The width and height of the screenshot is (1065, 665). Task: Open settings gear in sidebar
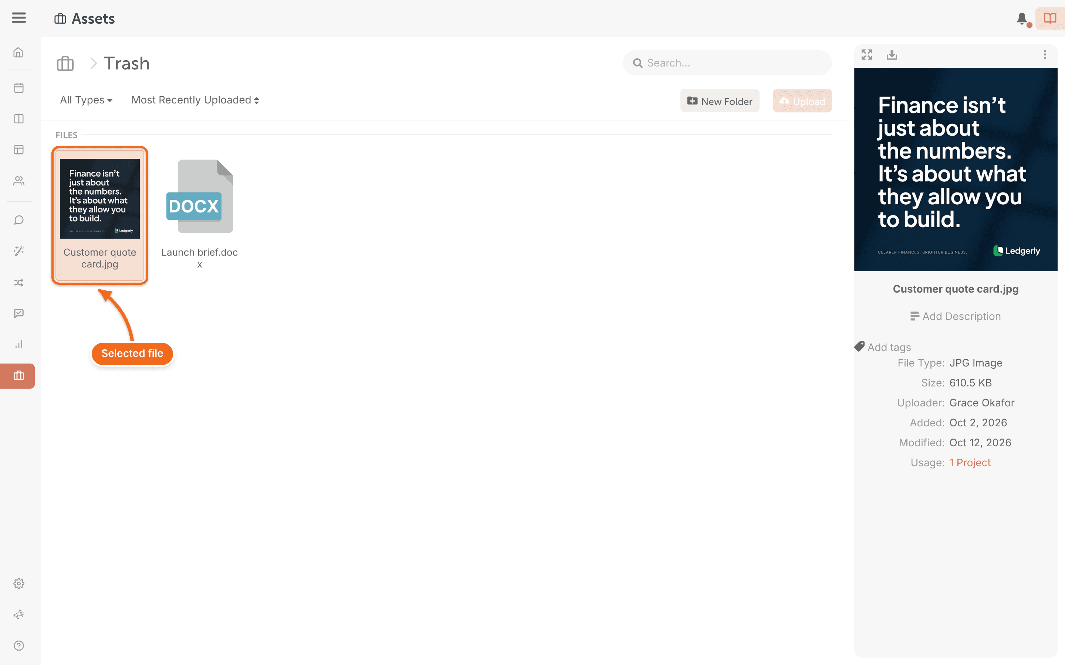point(18,583)
